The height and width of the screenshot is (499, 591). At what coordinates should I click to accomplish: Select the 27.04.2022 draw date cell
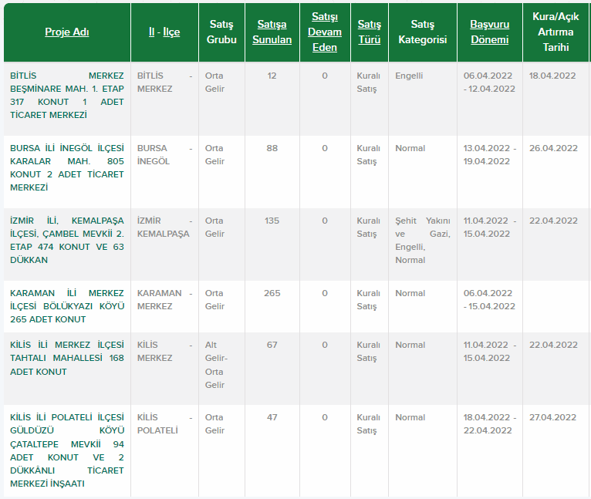click(x=552, y=417)
